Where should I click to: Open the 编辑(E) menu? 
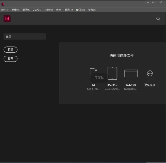pyautogui.click(x=15, y=10)
